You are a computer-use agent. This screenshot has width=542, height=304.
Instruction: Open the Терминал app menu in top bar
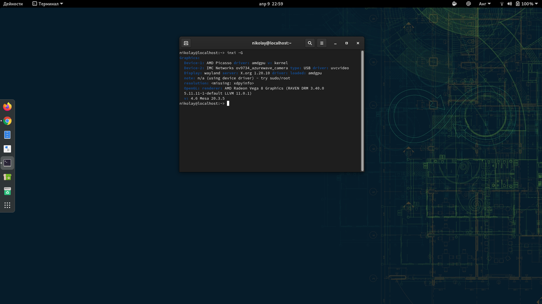[48, 4]
